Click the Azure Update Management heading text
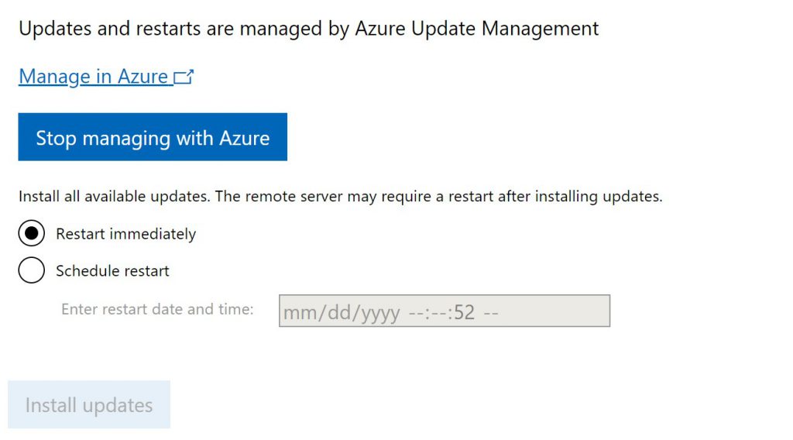The image size is (793, 440). coord(477,29)
